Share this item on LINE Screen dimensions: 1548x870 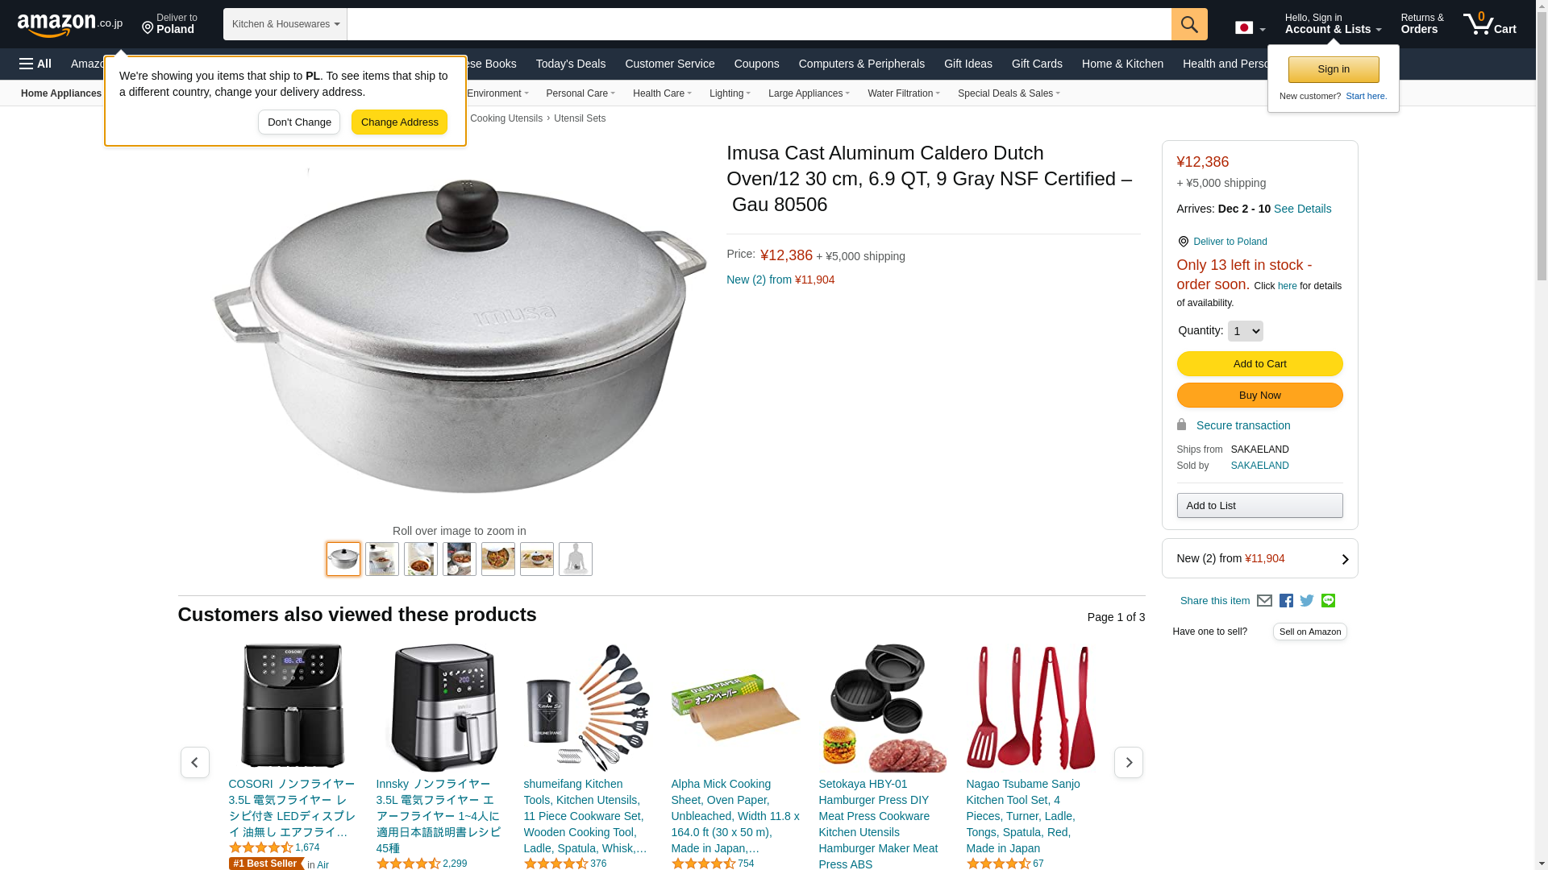pyautogui.click(x=1328, y=601)
